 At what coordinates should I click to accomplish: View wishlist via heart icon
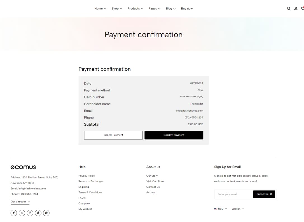tap(302, 8)
